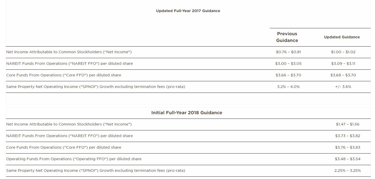Click the "Updated Full-Year 2017 Guidance" heading
The width and height of the screenshot is (375, 179).
(x=188, y=11)
